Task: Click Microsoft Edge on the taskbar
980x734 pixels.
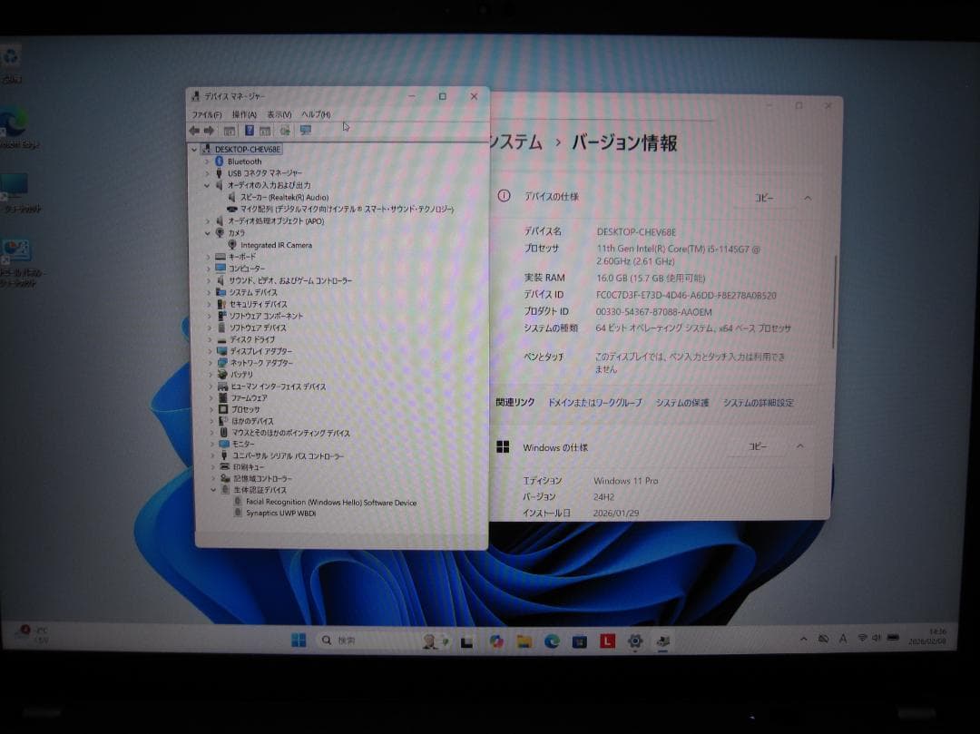Action: 552,641
